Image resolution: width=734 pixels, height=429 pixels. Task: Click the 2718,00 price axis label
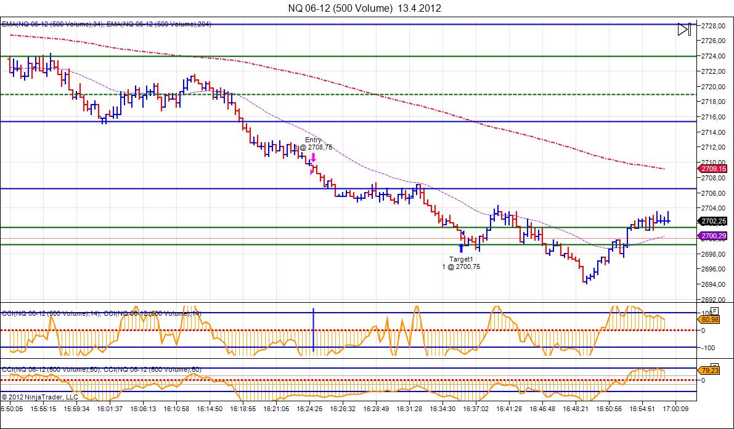pos(713,102)
